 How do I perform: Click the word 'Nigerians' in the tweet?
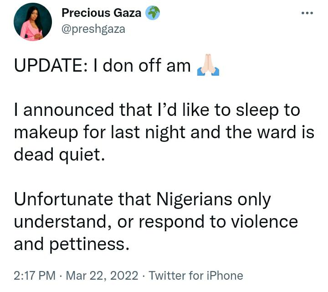[195, 200]
